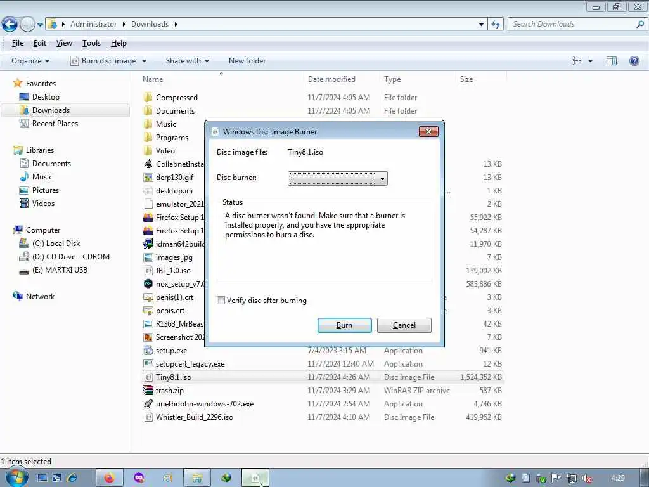
Task: Expand the view options dropdown arrow
Action: 590,61
